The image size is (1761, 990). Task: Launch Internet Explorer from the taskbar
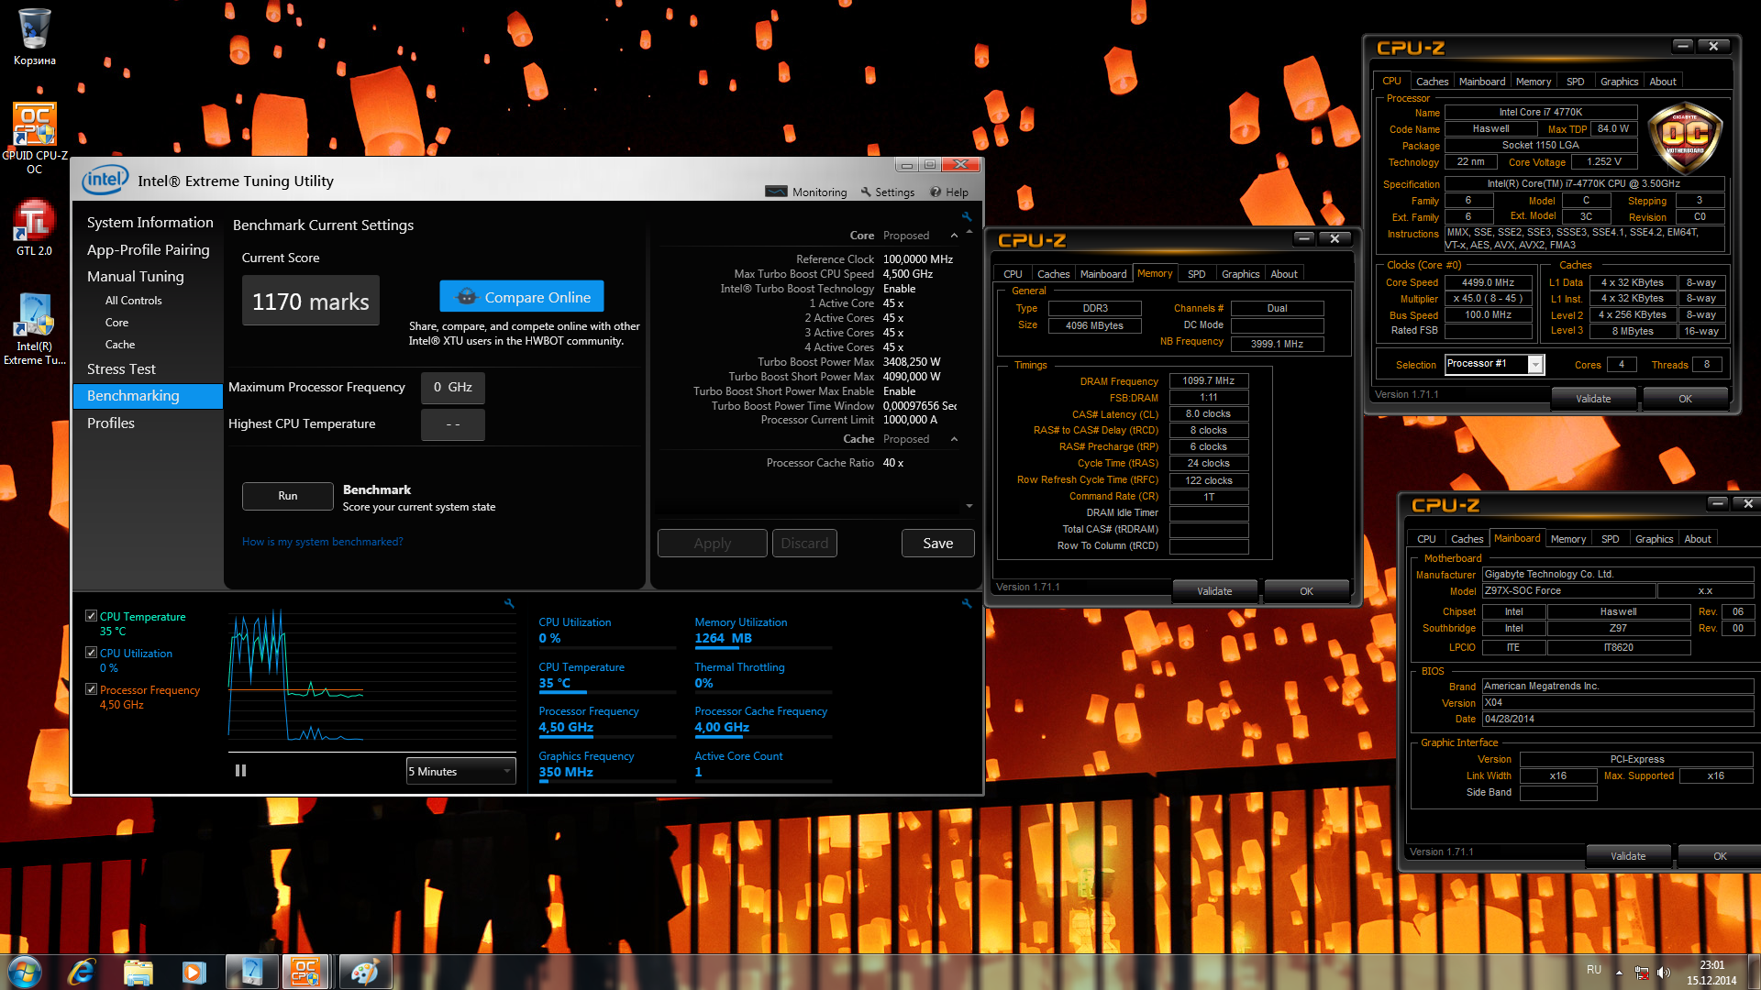click(81, 971)
